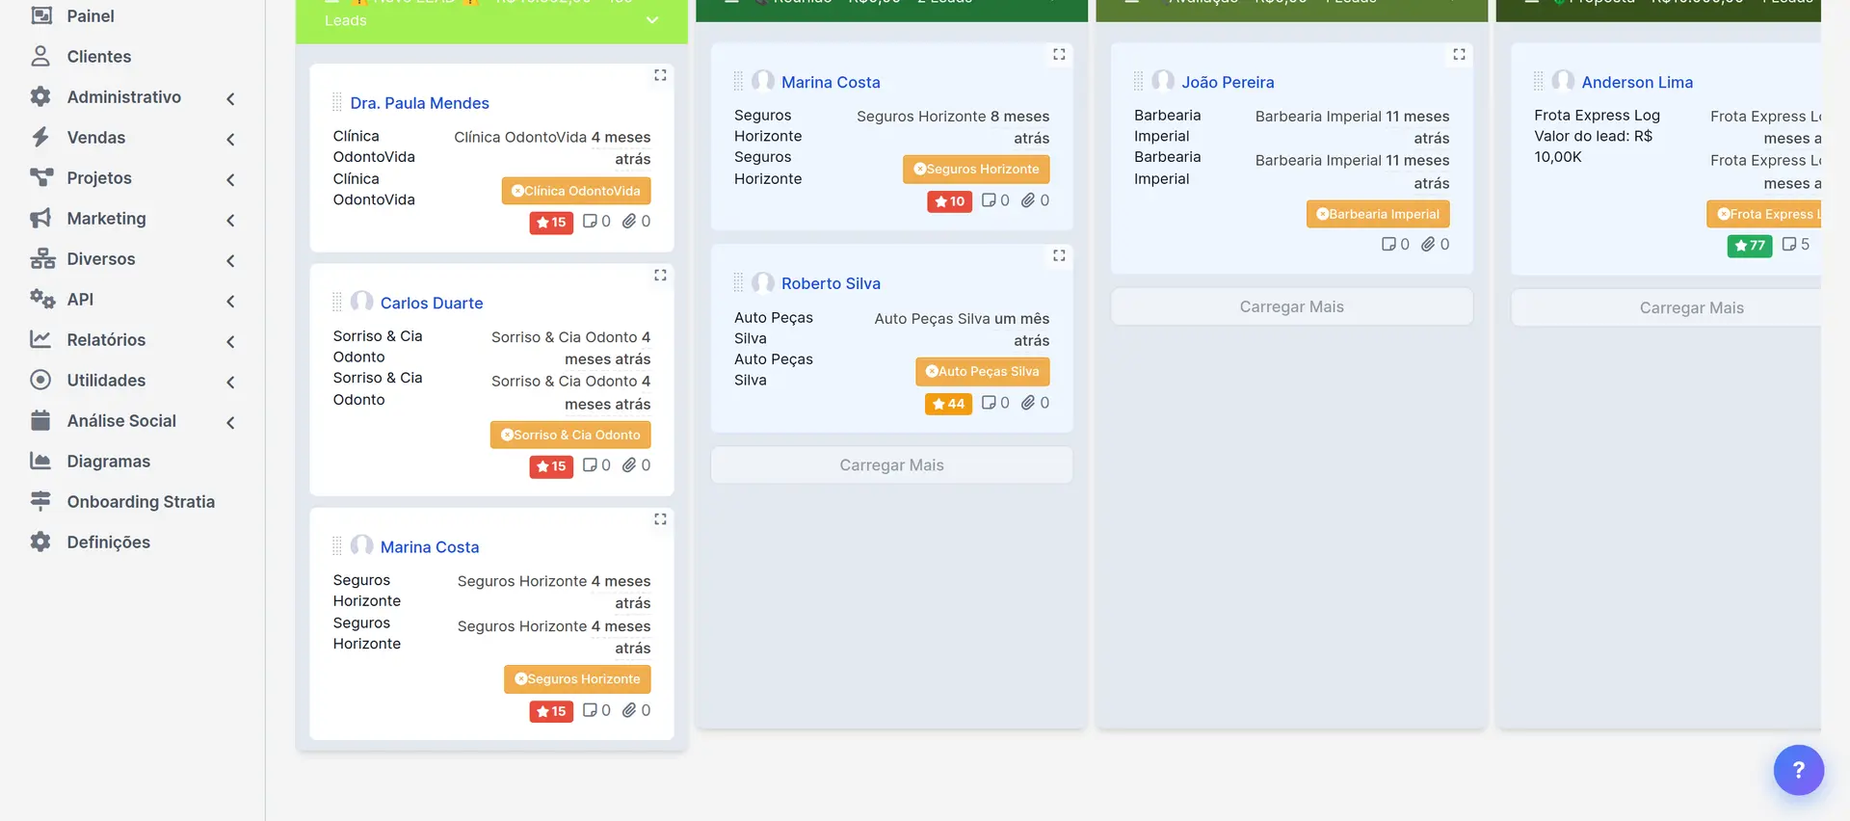
Task: Click Seguros Horizonte tag on 8 meses card
Action: click(x=976, y=169)
